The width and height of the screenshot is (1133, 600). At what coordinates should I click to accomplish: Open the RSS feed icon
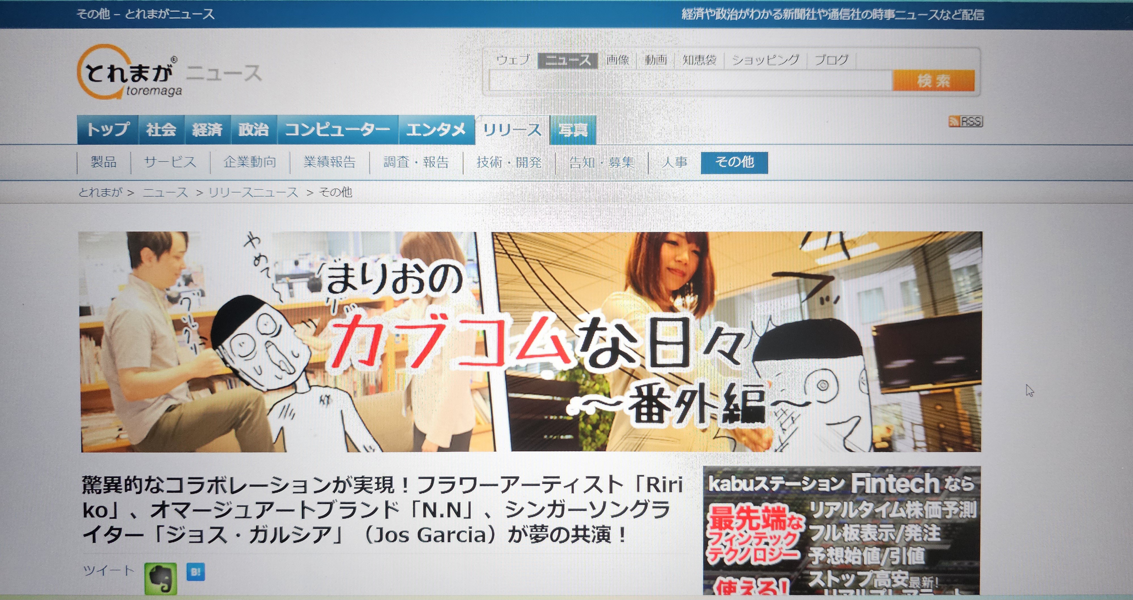pos(965,121)
